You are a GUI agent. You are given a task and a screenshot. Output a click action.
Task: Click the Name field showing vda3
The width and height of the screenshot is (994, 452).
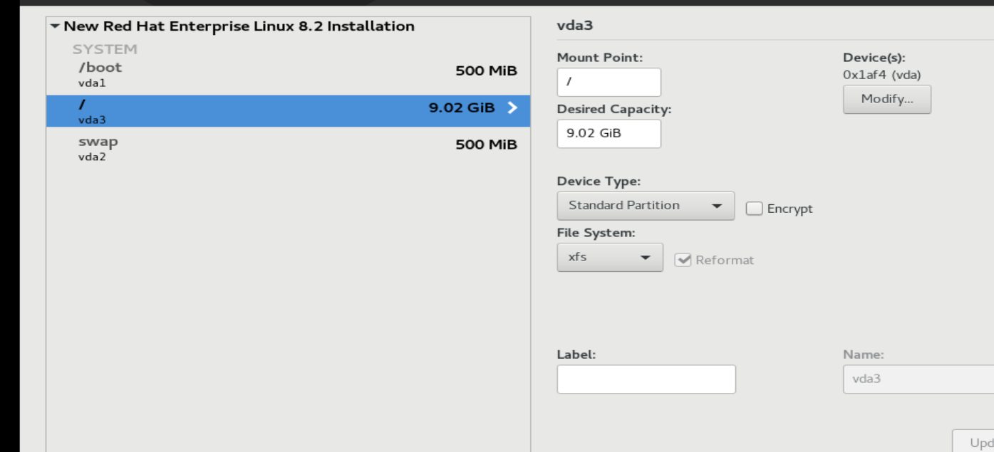click(x=918, y=379)
